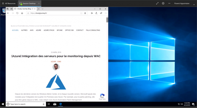Open the volume icon in system tray
Image resolution: width=197 pixels, height=108 pixels.
[182, 104]
